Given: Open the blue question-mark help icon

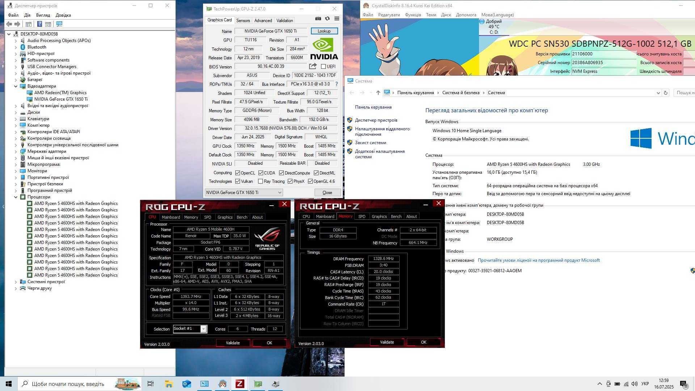Looking at the screenshot, I should point(40,24).
